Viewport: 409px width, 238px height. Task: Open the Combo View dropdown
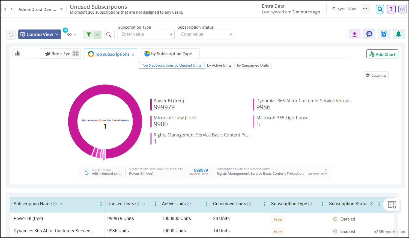tap(40, 34)
